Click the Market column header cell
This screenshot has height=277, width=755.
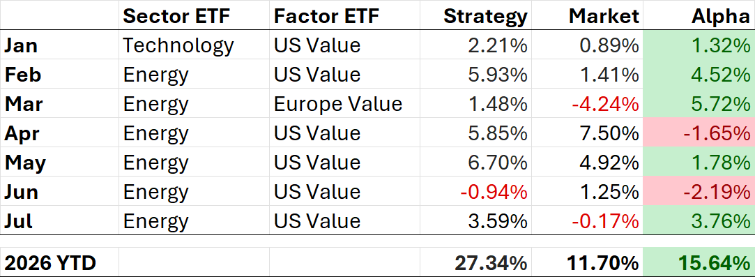coord(587,16)
